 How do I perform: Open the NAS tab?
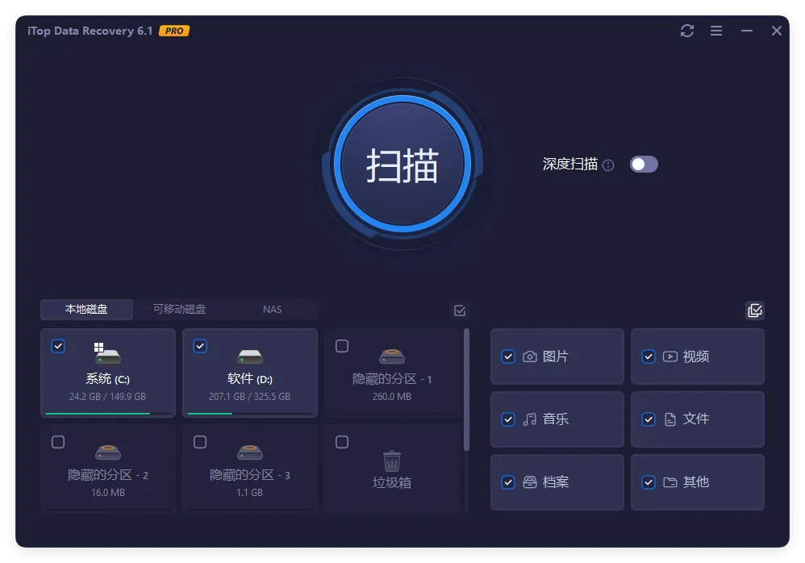point(272,310)
